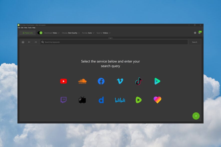Select the Bilibili service icon
This screenshot has width=221, height=147.
click(x=120, y=100)
